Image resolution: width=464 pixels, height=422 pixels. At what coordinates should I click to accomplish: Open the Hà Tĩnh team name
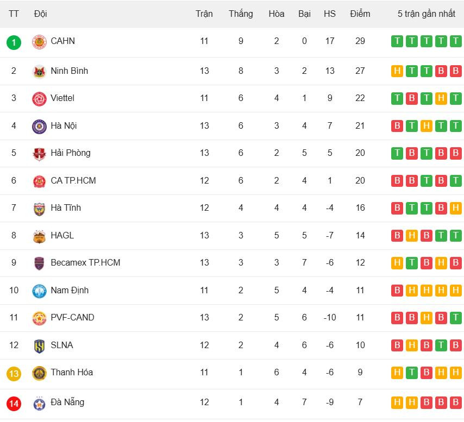point(66,207)
